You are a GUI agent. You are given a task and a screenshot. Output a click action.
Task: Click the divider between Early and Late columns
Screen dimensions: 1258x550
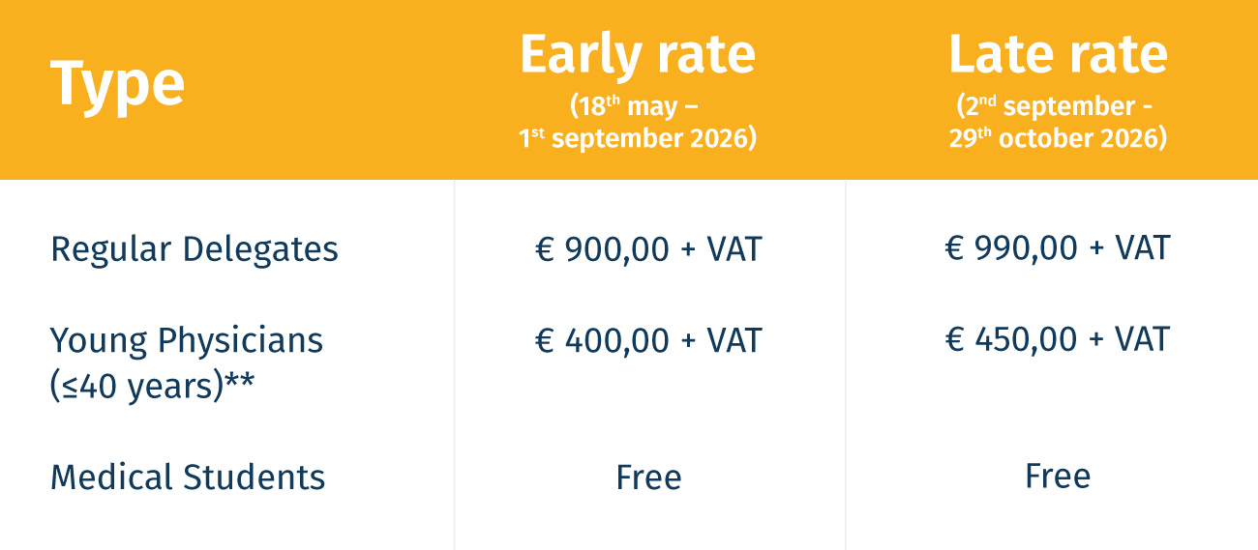coord(846,364)
